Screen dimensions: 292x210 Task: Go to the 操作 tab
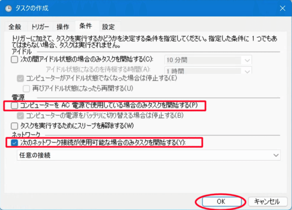[x=63, y=27]
